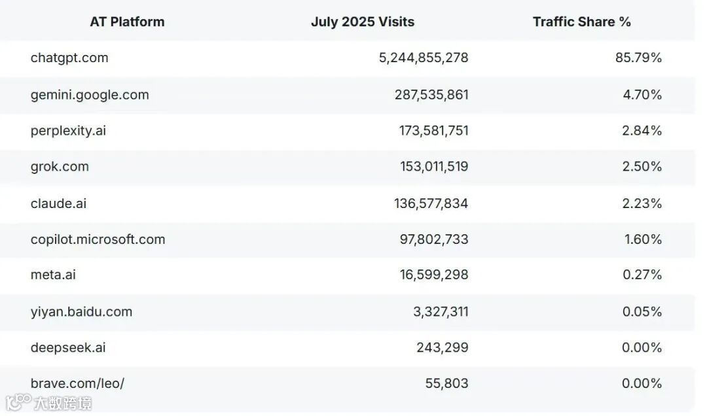Click the gemini.google.com platform name
The height and width of the screenshot is (416, 707).
[x=90, y=95]
